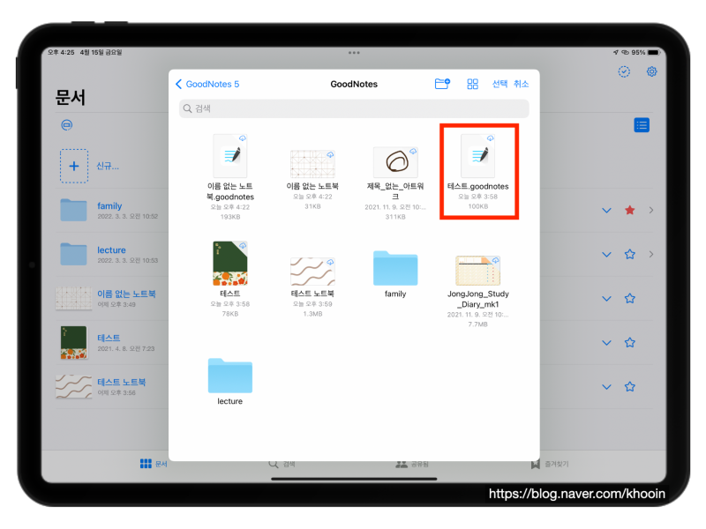Open 제목_없는_아트워크 file

coord(395,183)
